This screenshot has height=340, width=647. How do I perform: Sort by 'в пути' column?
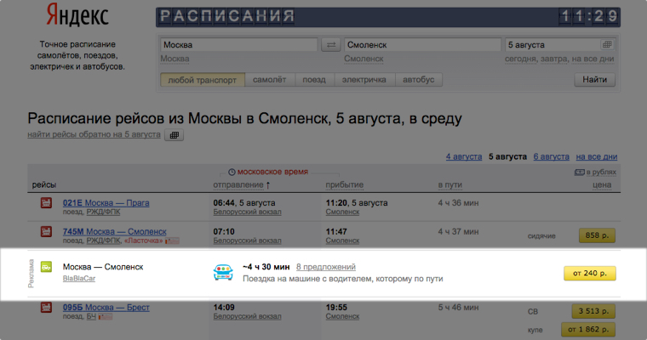pos(450,185)
